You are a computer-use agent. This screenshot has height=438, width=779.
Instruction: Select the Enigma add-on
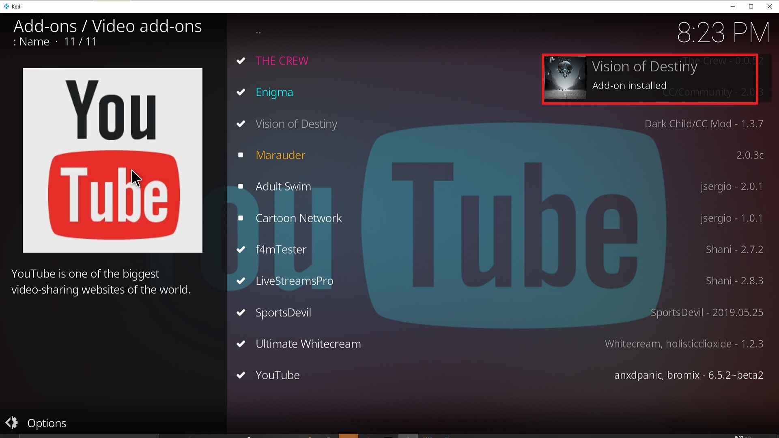(x=275, y=92)
